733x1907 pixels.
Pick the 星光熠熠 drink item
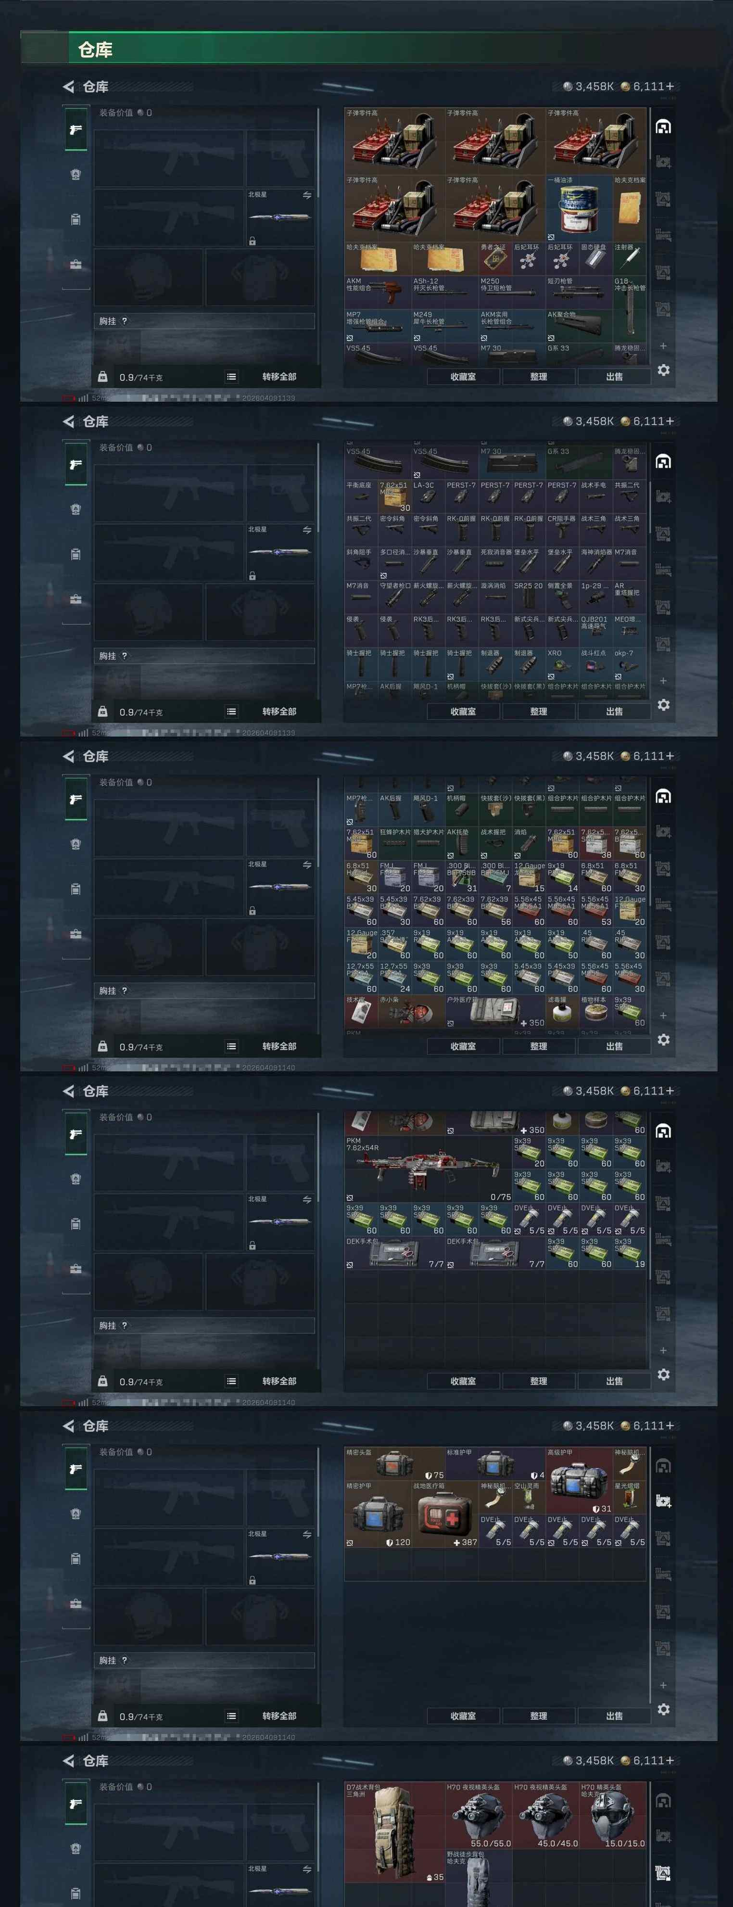pyautogui.click(x=629, y=1497)
